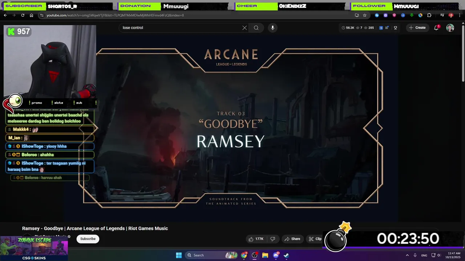Click the page scrollbar on the right
Viewport: 465px width, 261px height.
point(463,53)
